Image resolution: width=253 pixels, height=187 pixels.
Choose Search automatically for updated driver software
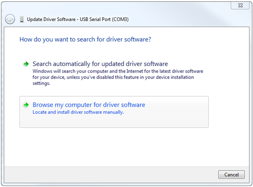100,64
